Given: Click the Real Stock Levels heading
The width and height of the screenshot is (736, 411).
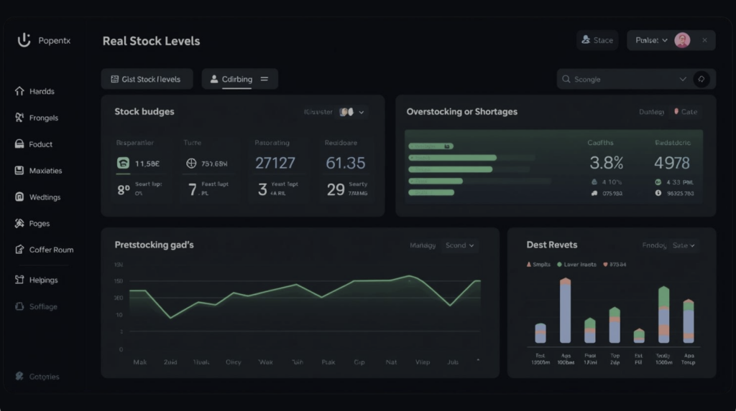Looking at the screenshot, I should (x=151, y=41).
